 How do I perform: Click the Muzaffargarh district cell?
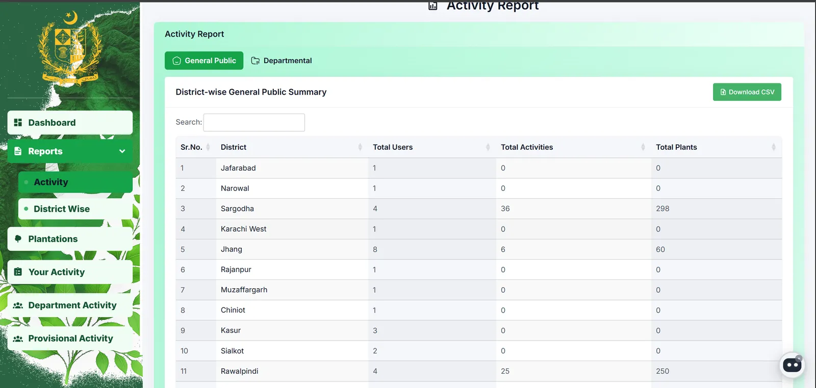(x=292, y=290)
